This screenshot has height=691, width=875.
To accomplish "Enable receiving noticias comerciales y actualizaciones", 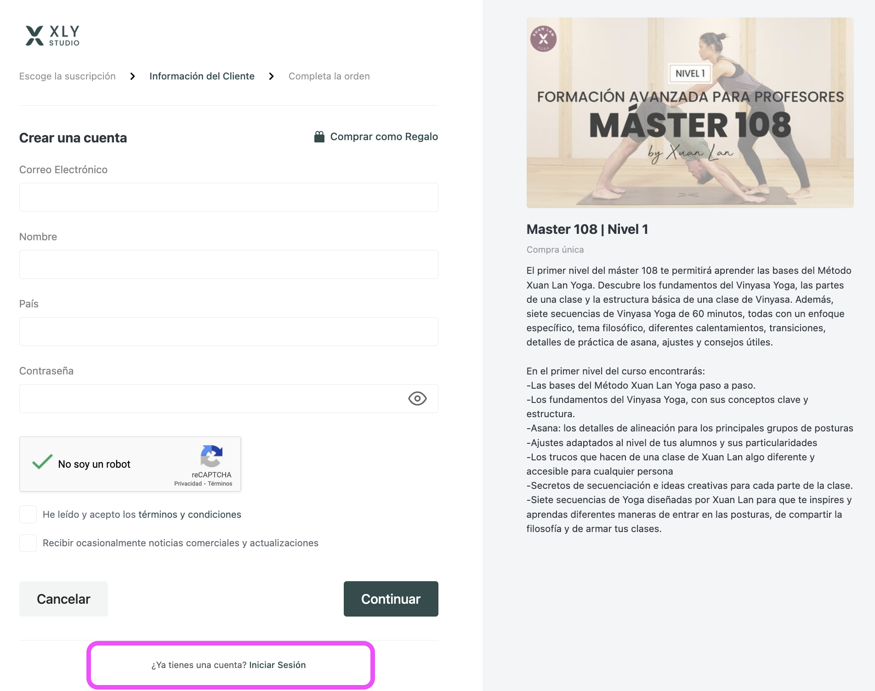I will tap(28, 543).
